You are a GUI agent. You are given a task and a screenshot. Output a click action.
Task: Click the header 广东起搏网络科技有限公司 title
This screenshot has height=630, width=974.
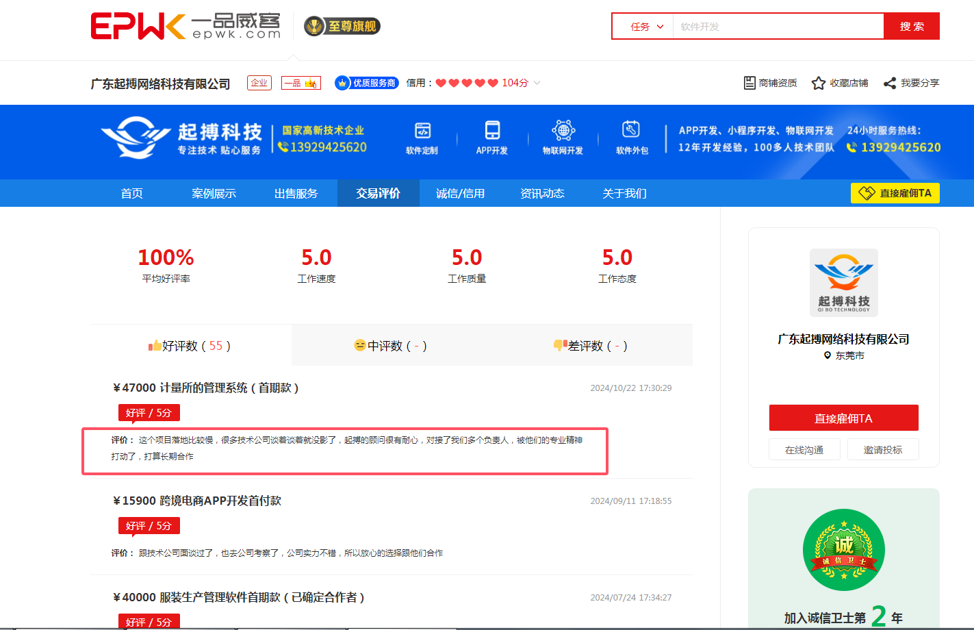[x=160, y=84]
